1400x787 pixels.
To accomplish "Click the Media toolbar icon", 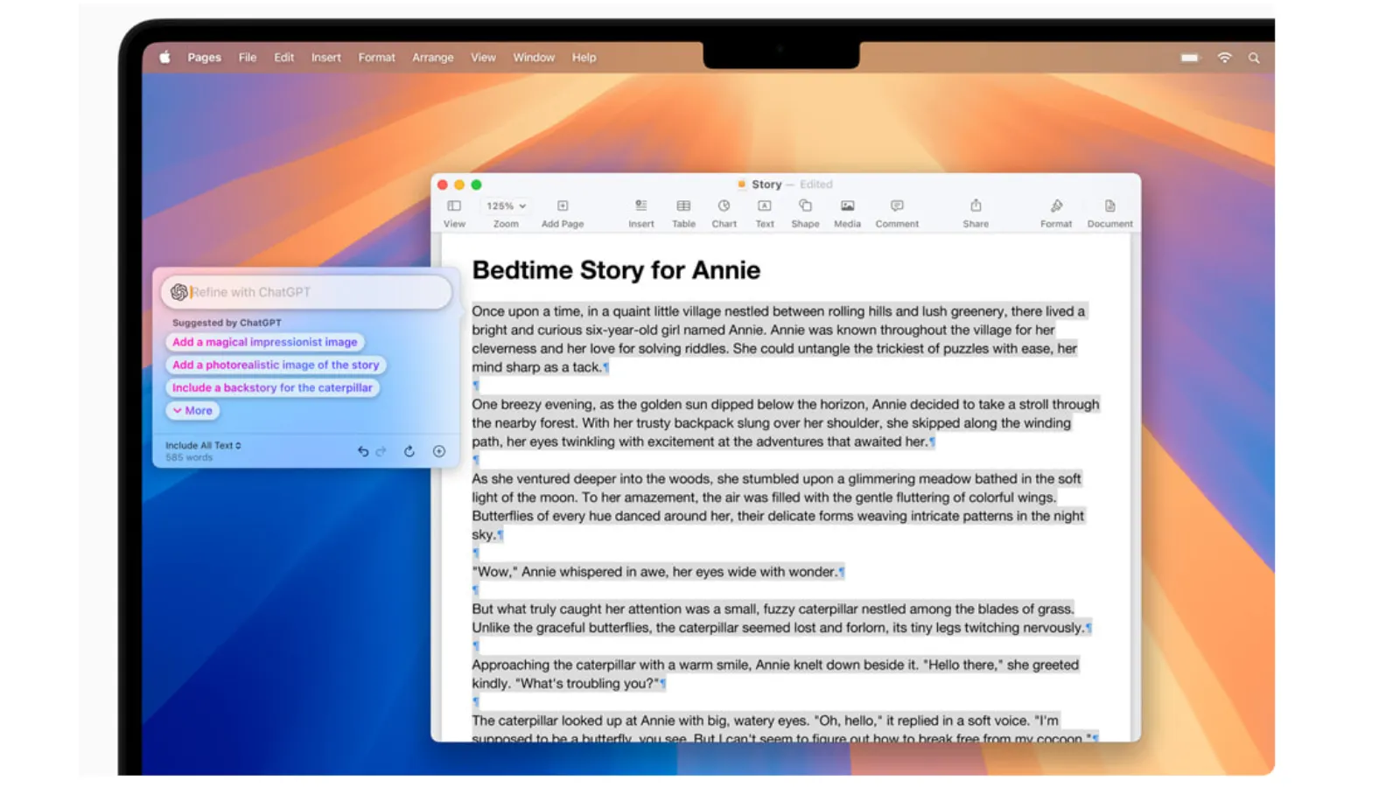I will click(x=847, y=206).
